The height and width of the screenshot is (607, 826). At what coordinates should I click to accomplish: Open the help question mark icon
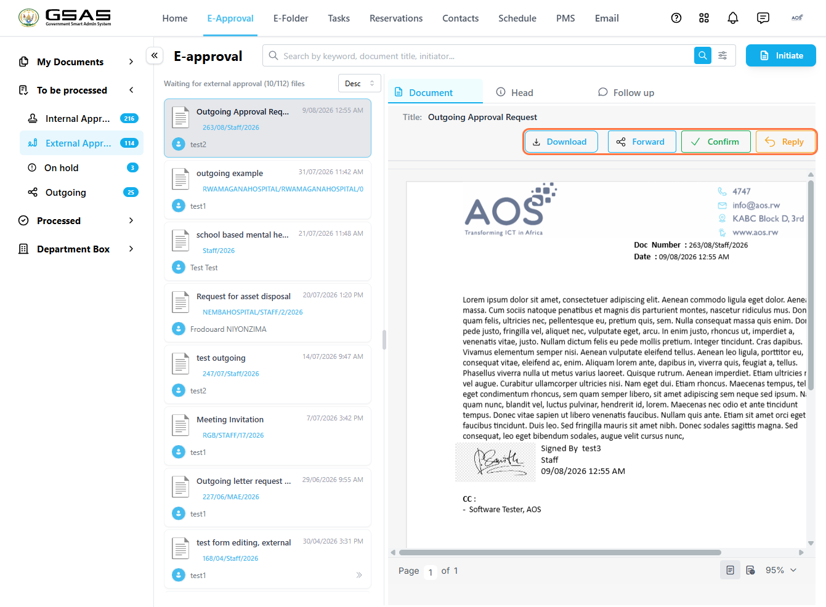coord(676,18)
